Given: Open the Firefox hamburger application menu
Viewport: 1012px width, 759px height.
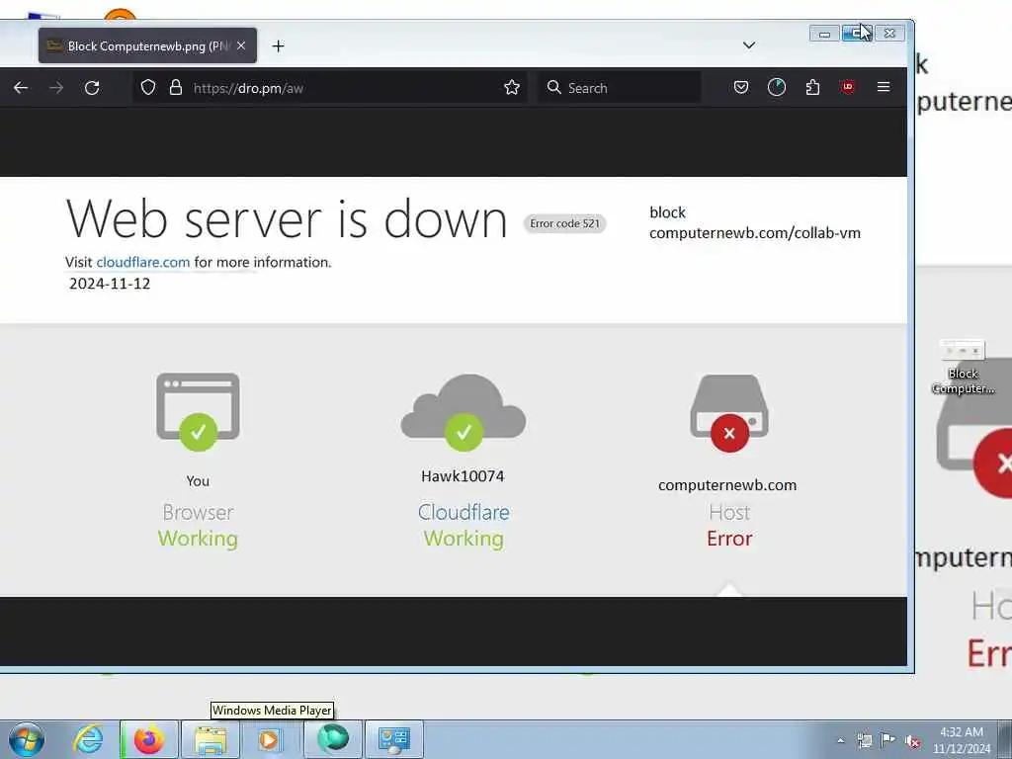Looking at the screenshot, I should pos(884,87).
